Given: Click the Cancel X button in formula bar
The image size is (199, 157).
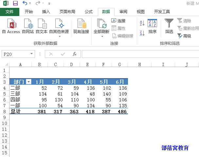Looking at the screenshot, I should [x=51, y=54].
